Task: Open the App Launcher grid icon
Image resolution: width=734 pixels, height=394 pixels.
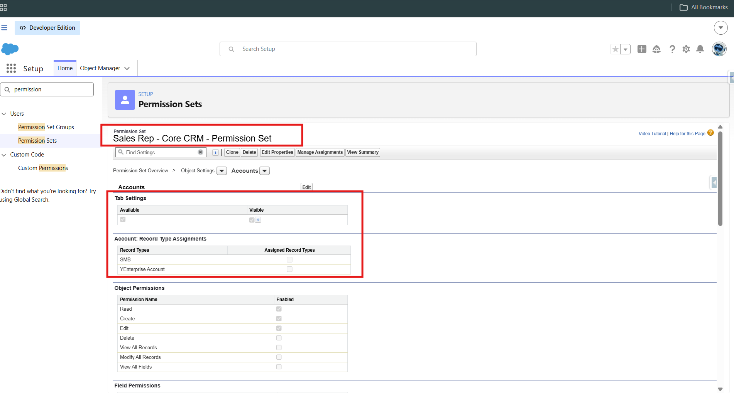Action: click(x=11, y=68)
